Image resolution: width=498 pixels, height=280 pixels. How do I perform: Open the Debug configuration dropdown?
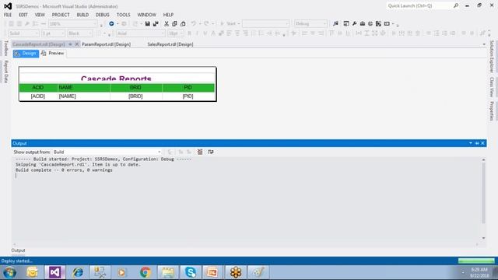310,24
